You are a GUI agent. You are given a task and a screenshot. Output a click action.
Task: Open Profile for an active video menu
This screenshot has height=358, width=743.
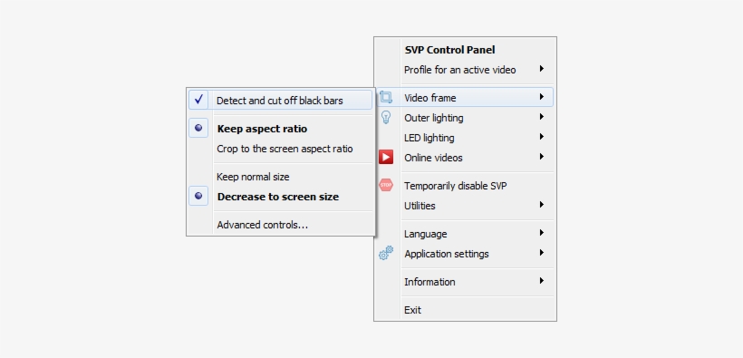(x=459, y=70)
